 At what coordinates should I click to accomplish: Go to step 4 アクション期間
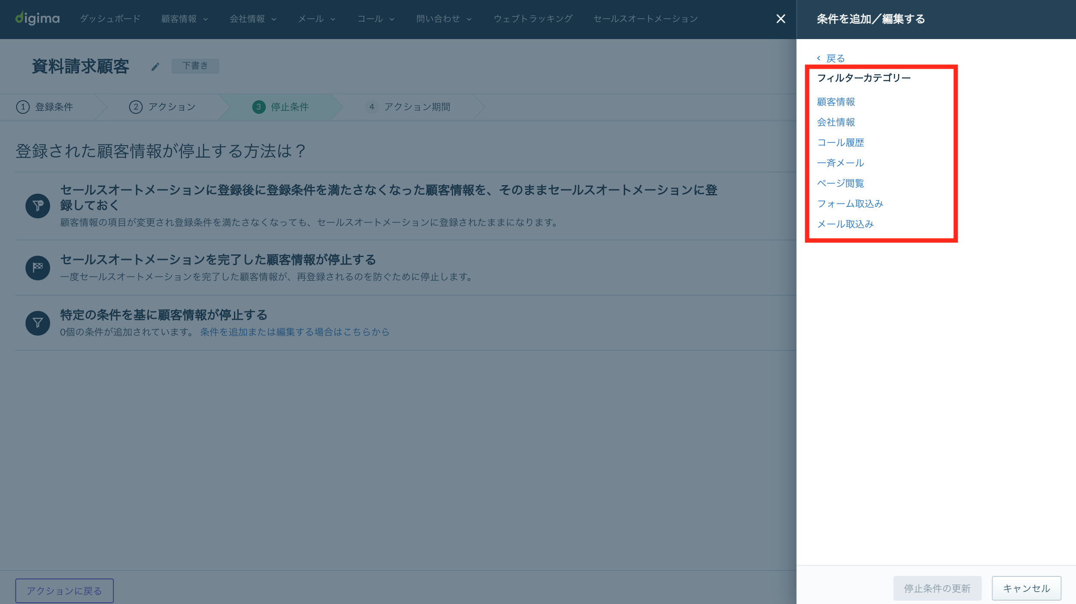pos(408,107)
